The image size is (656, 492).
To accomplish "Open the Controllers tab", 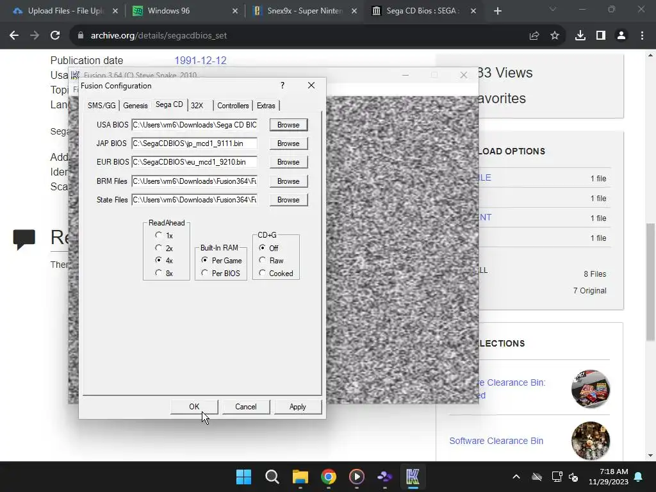I will click(x=233, y=106).
